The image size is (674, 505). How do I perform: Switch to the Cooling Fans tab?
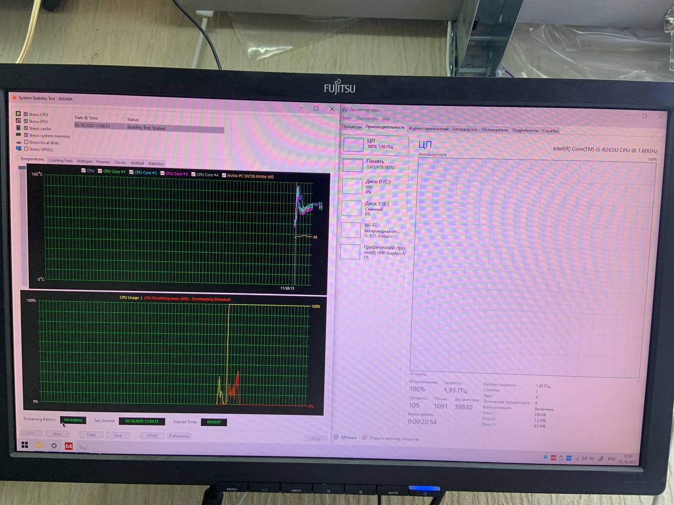point(61,160)
